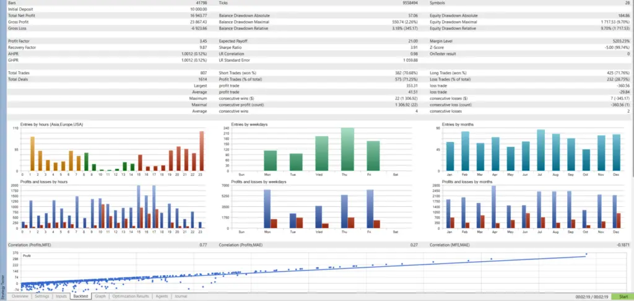This screenshot has width=634, height=301.
Task: Select the Equity Drawdown Absolute label
Action: pyautogui.click(x=453, y=15)
